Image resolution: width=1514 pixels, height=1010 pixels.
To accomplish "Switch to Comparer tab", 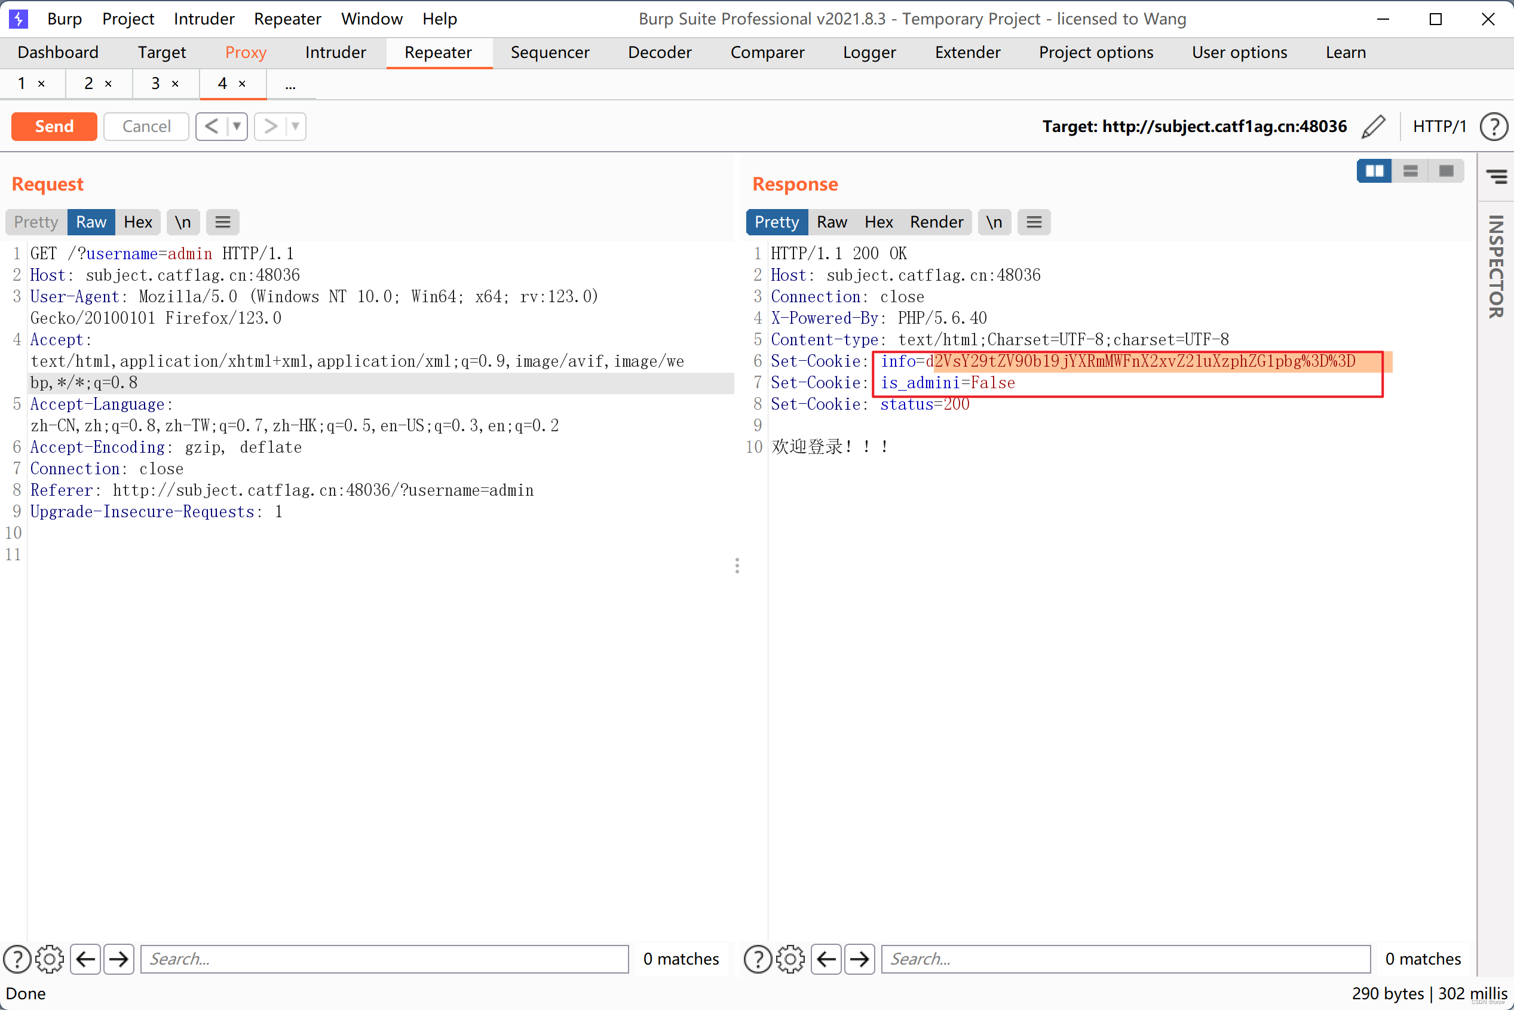I will pyautogui.click(x=767, y=52).
